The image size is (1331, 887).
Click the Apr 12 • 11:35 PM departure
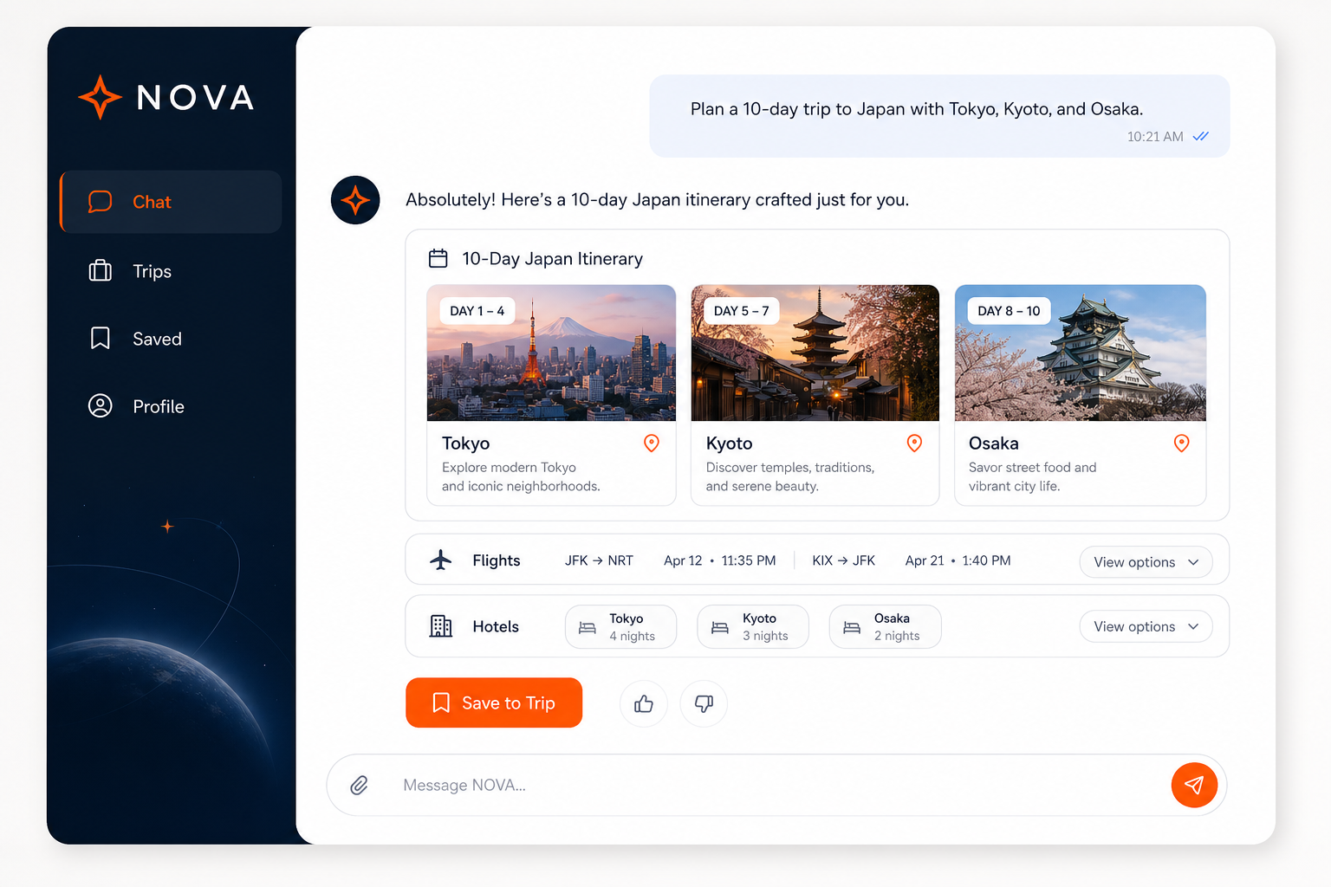pos(719,560)
